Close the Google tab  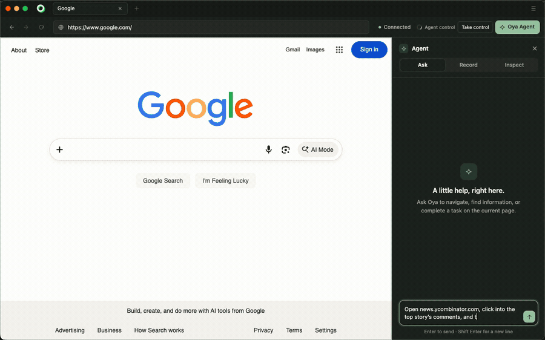[120, 8]
